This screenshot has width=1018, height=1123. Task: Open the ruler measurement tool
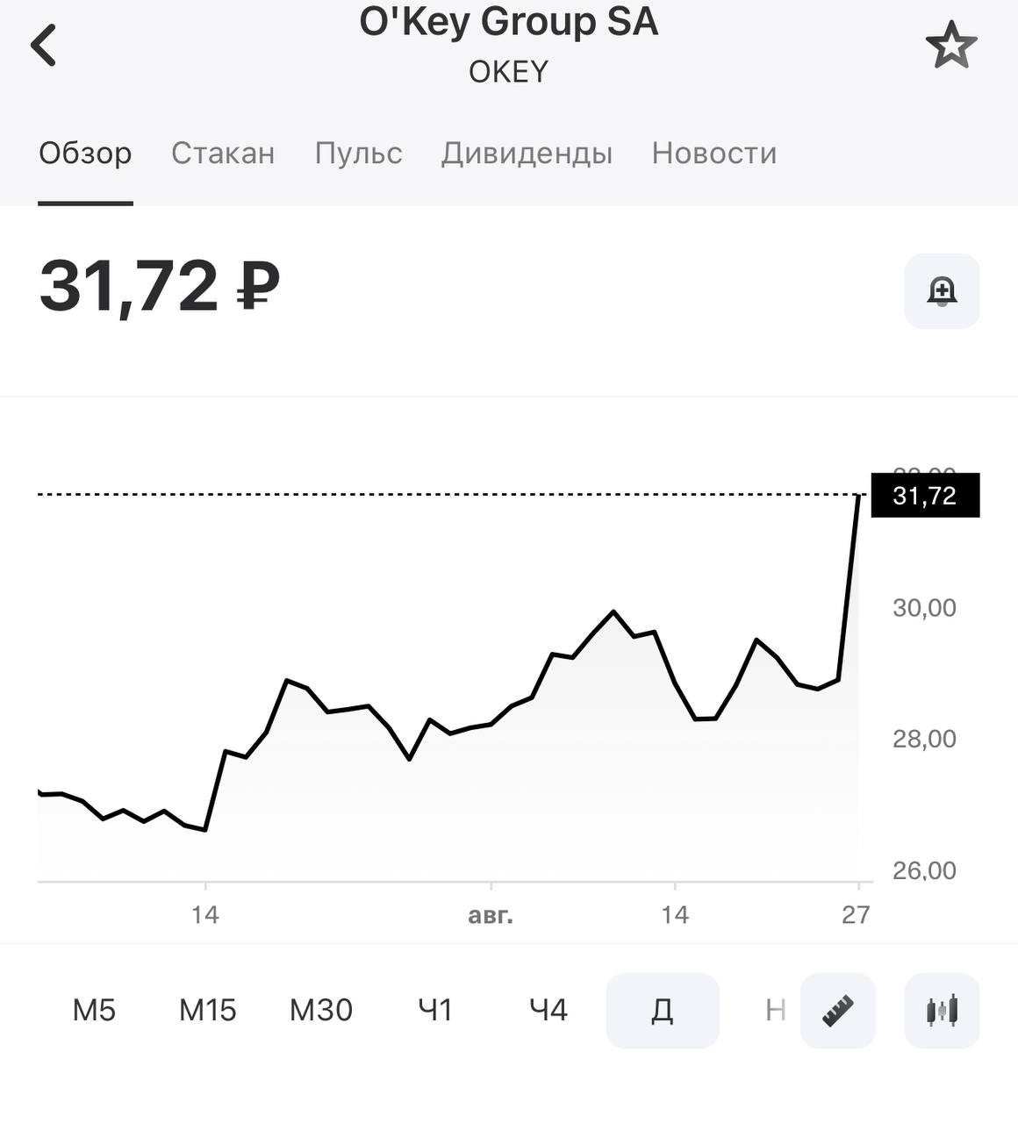[837, 1011]
